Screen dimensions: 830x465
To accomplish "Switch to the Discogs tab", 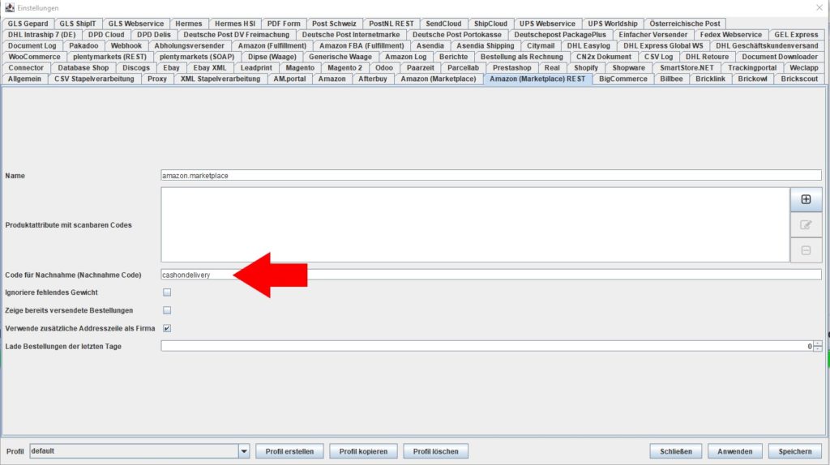I will point(136,68).
